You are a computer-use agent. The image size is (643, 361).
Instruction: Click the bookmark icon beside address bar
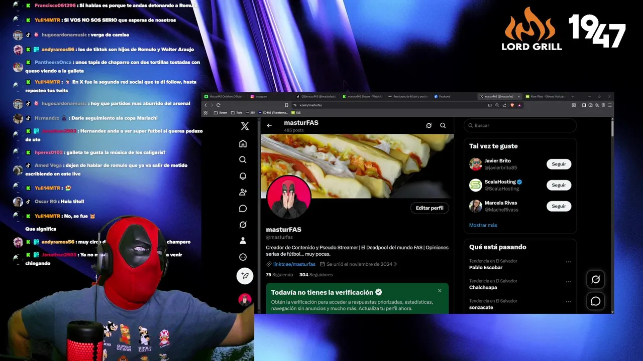pos(286,105)
